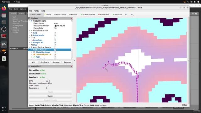Expand the Grid display node
This screenshot has width=201, height=113.
pos(29,33)
